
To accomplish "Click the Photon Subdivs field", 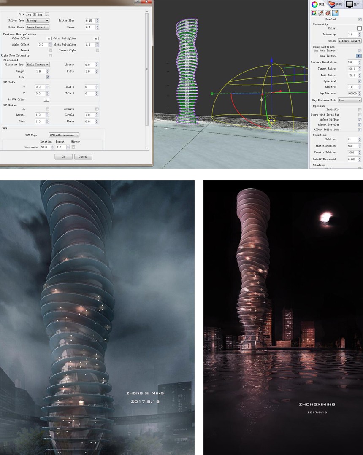I will pyautogui.click(x=352, y=146).
